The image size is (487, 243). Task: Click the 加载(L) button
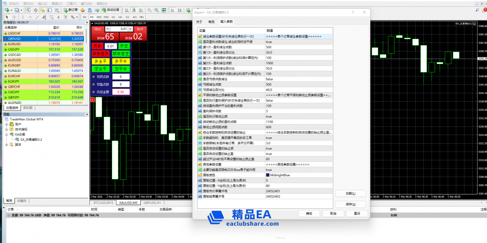350,193
